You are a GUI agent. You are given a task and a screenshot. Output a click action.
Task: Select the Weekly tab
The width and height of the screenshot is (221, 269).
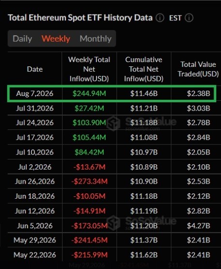tap(56, 39)
